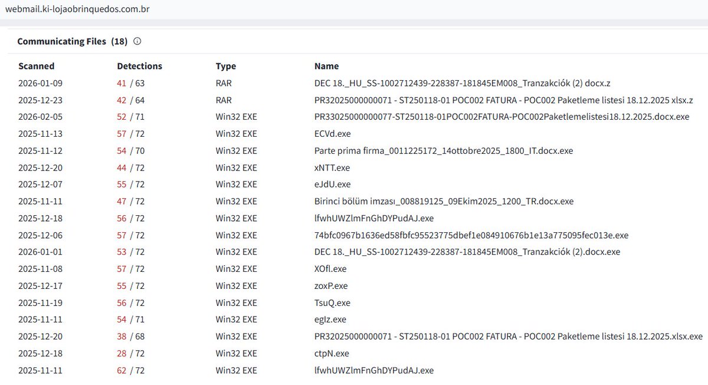708x385 pixels.
Task: Open the PR33025000000077 docx.exe file
Action: coord(501,117)
